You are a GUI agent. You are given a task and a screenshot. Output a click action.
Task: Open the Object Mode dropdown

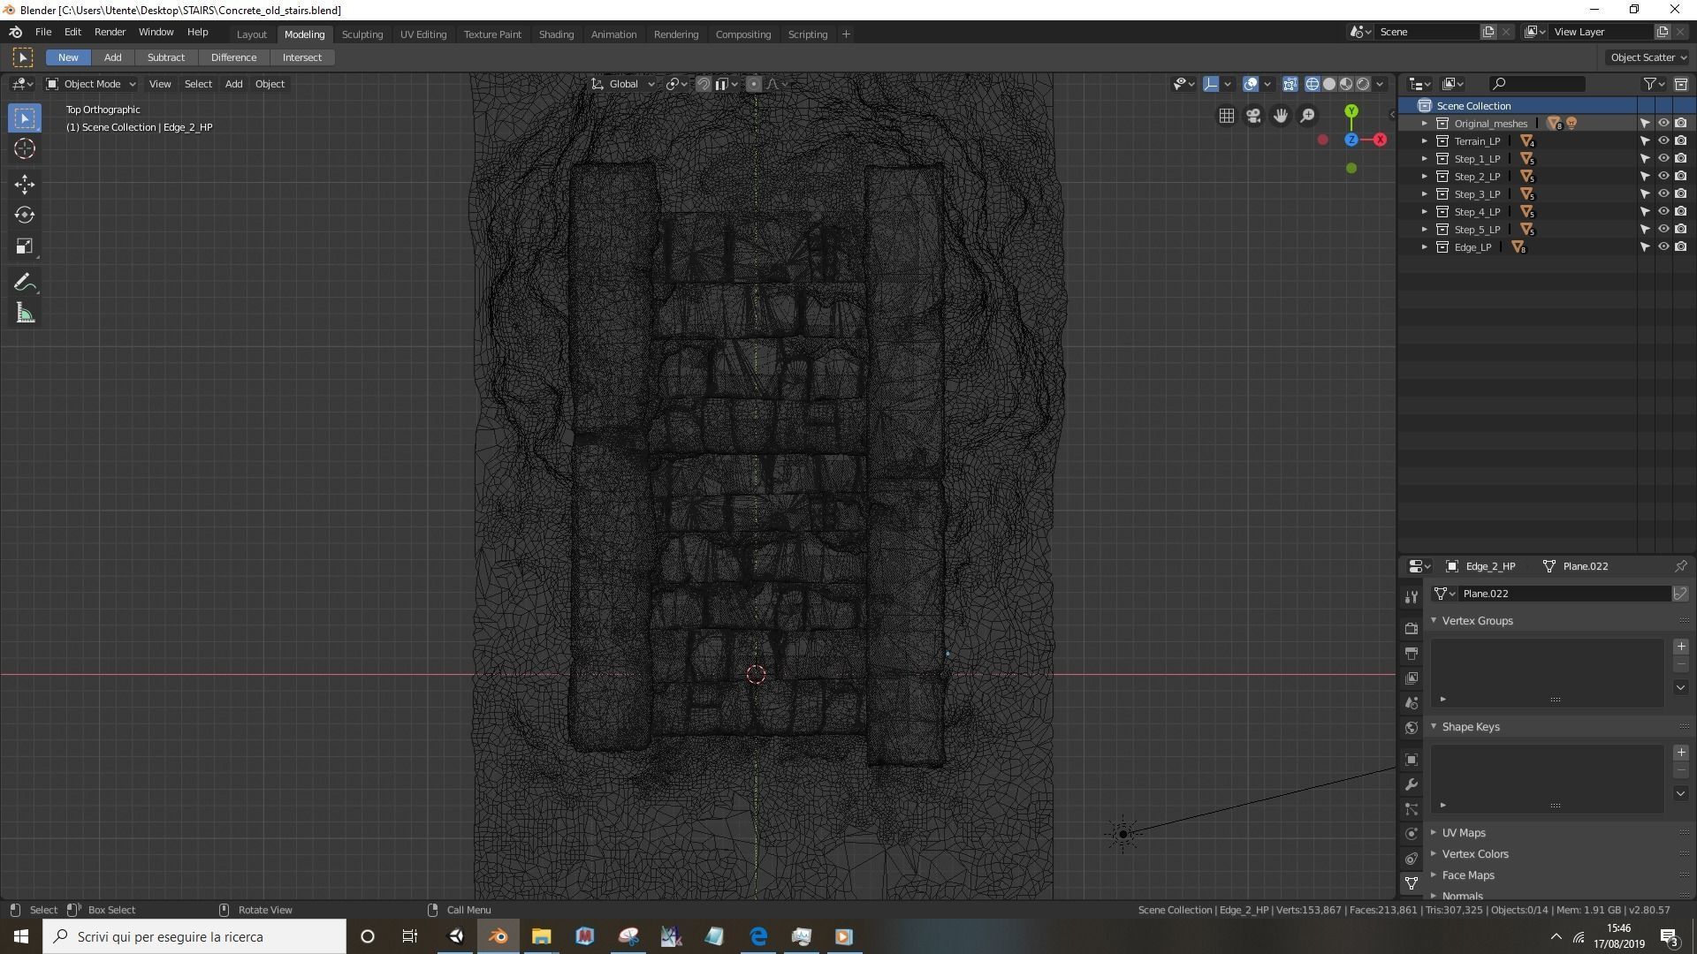tap(91, 84)
